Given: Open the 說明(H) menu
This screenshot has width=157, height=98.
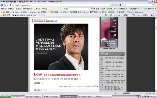Looking at the screenshot, I should click(x=44, y=9).
